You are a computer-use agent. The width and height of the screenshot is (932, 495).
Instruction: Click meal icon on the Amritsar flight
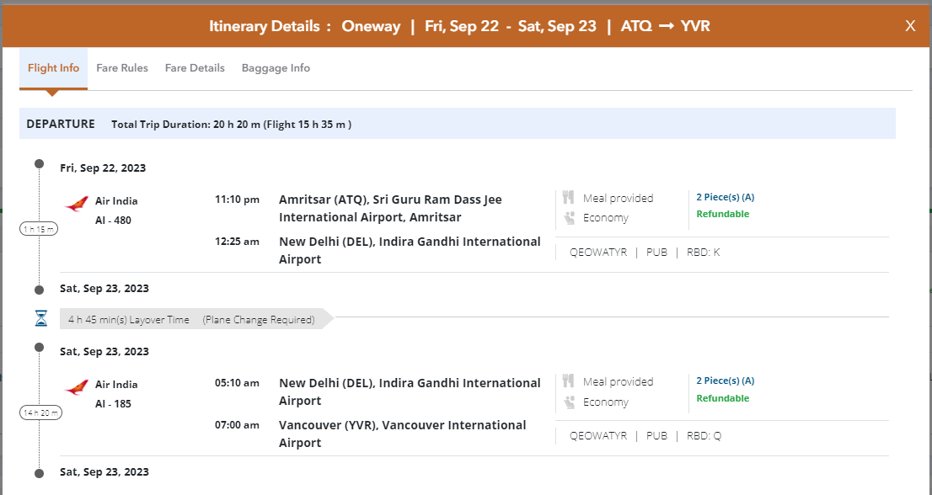coord(569,198)
